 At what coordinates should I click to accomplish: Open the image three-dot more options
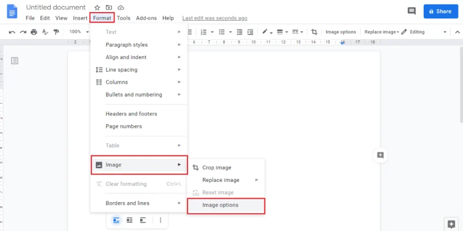click(x=160, y=221)
